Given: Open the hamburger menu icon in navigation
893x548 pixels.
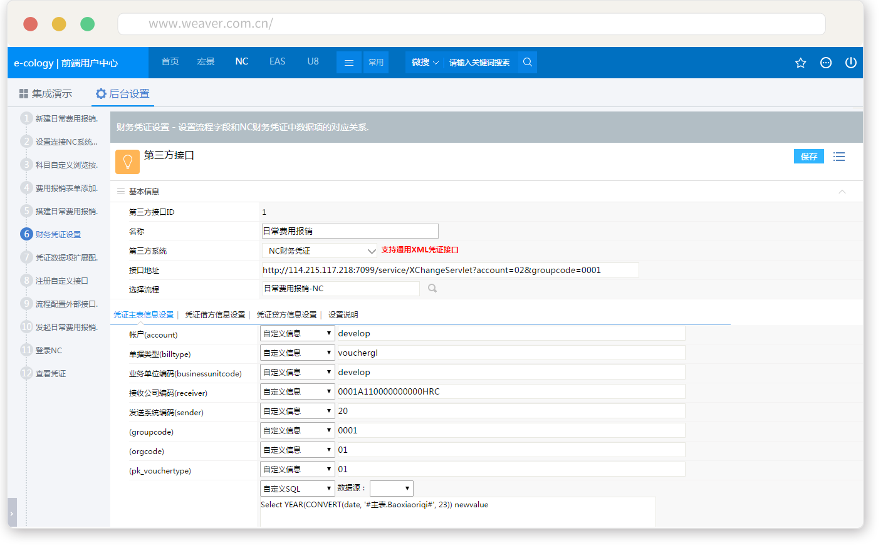Looking at the screenshot, I should pyautogui.click(x=349, y=63).
